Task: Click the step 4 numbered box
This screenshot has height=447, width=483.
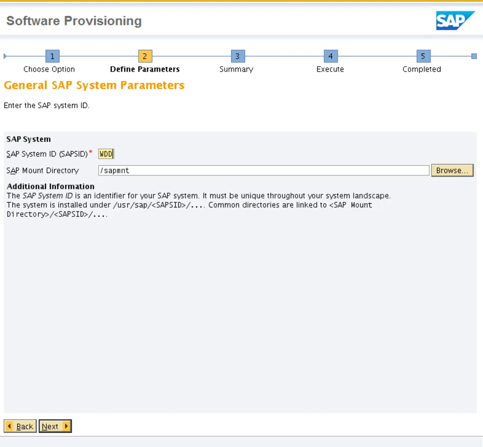Action: click(x=330, y=56)
